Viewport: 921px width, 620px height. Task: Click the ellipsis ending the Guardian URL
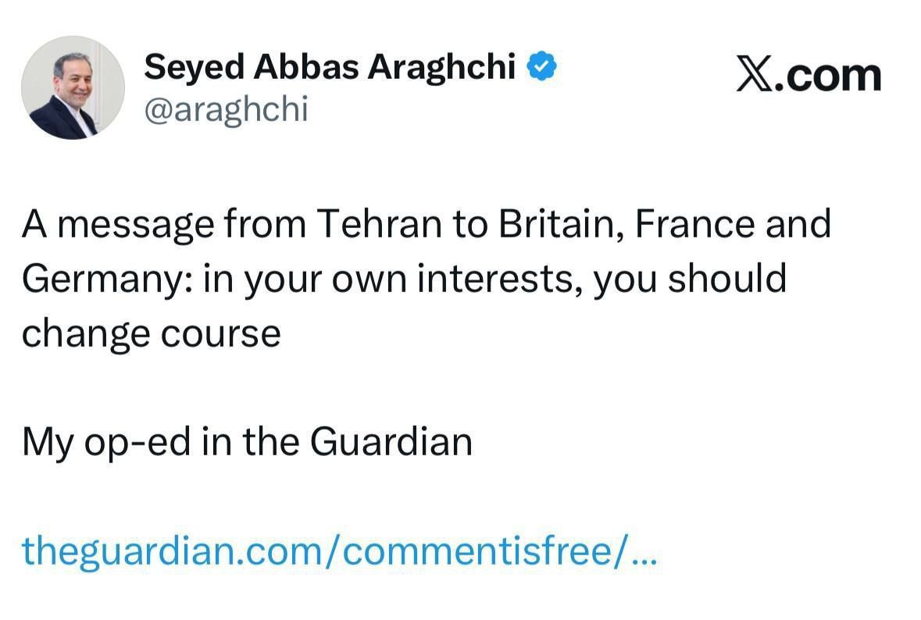pyautogui.click(x=644, y=551)
